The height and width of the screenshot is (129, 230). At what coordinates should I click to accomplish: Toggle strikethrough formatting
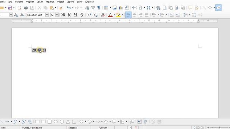point(82,15)
